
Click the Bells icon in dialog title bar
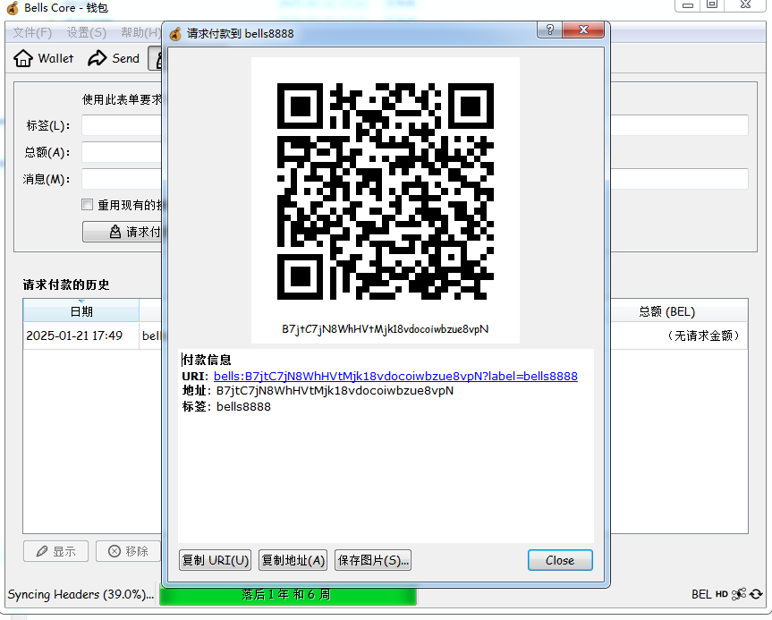175,34
